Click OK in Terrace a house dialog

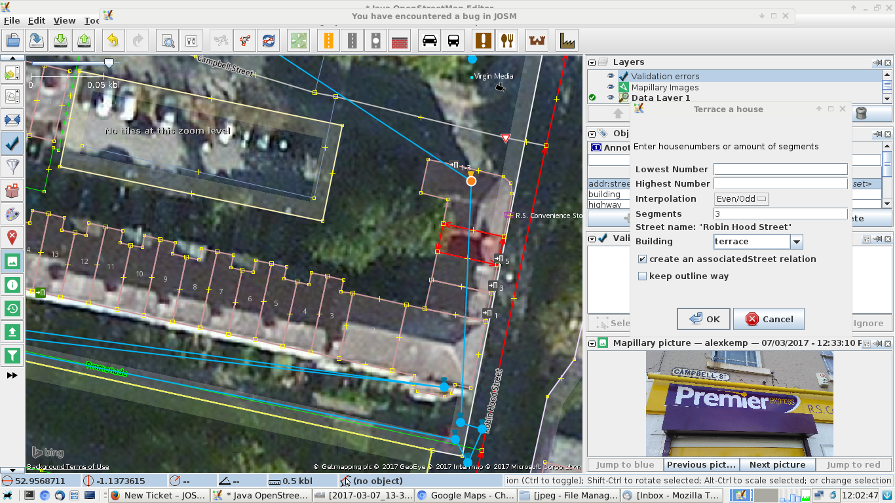(704, 319)
